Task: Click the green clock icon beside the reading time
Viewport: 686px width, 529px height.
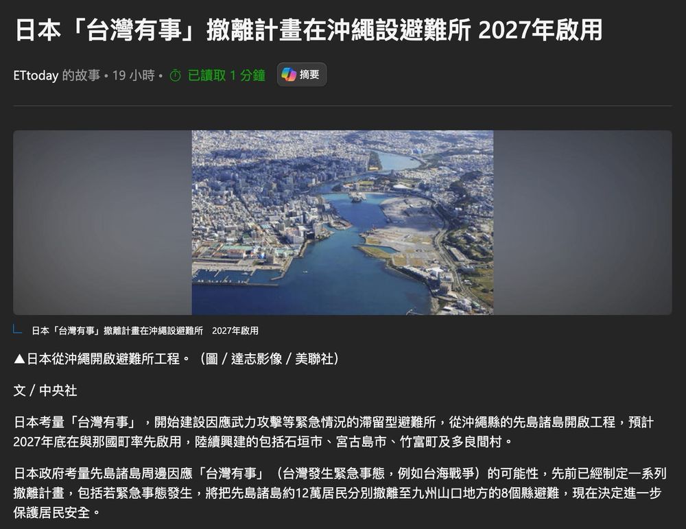Action: [x=175, y=75]
